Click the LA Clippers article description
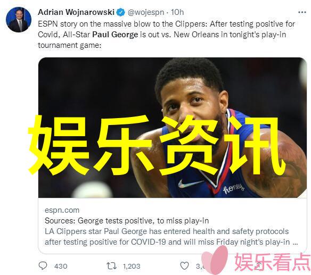 [171, 237]
